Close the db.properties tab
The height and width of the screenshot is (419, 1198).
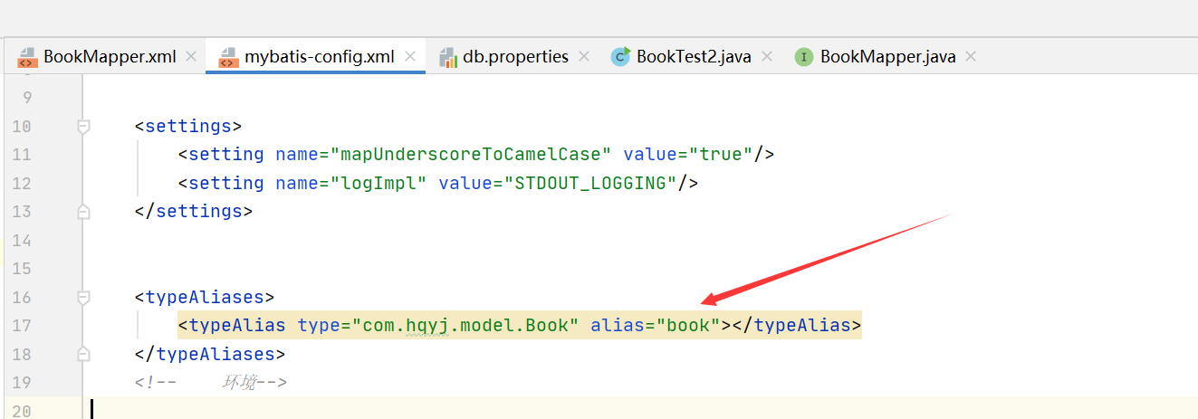[584, 56]
